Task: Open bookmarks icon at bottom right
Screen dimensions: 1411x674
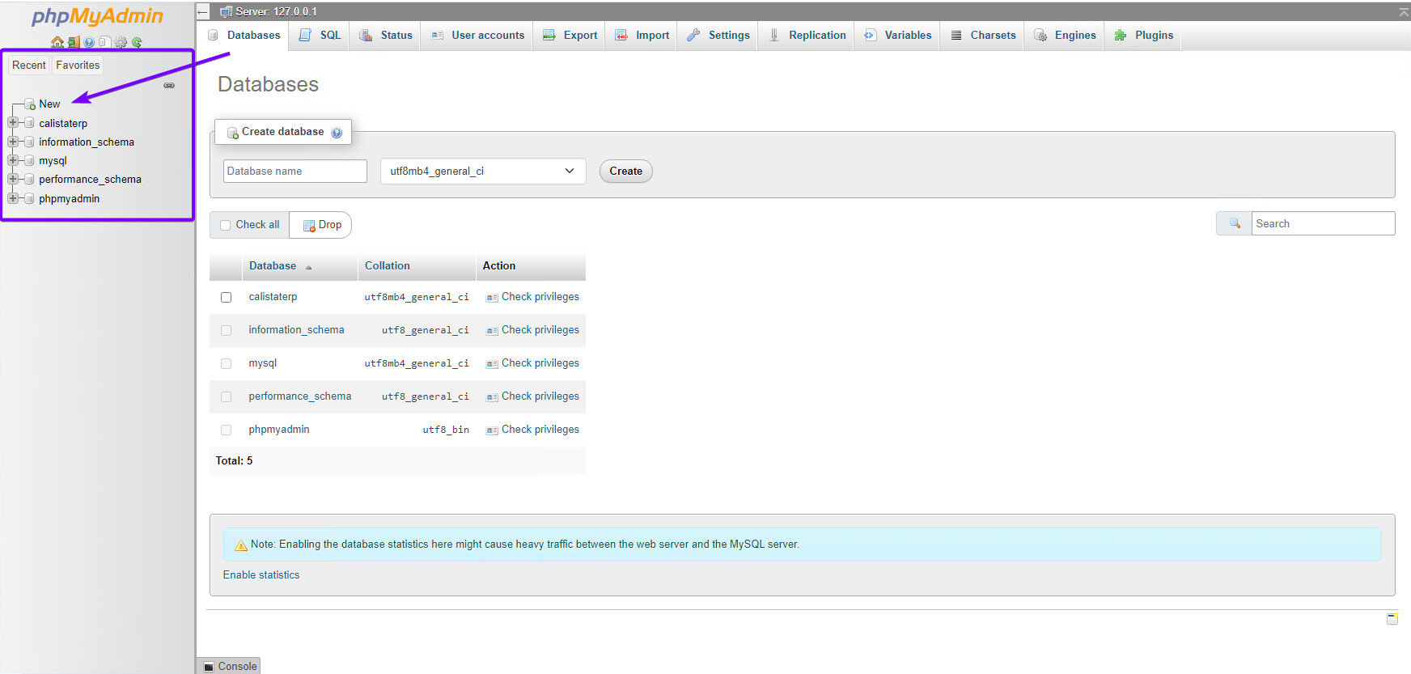Action: [1392, 619]
